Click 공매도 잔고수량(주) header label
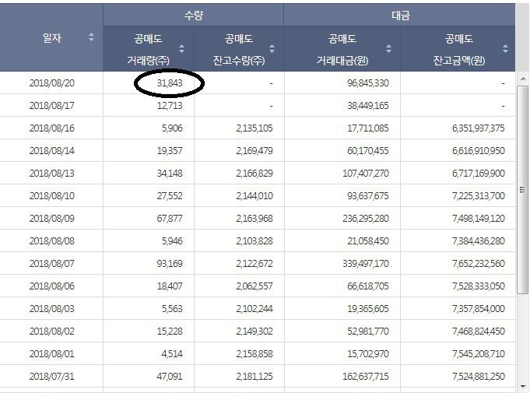The width and height of the screenshot is (530, 393). click(239, 49)
